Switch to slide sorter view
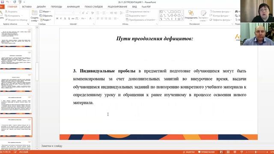 (228, 152)
